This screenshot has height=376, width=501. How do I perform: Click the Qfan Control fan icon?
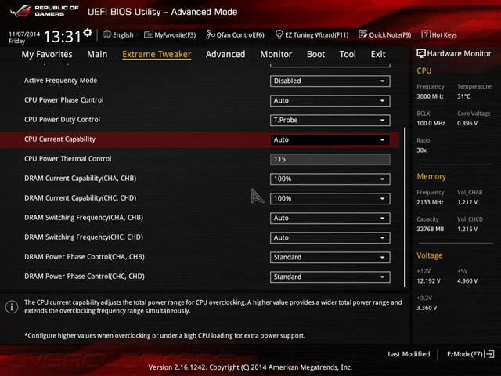[x=211, y=34]
